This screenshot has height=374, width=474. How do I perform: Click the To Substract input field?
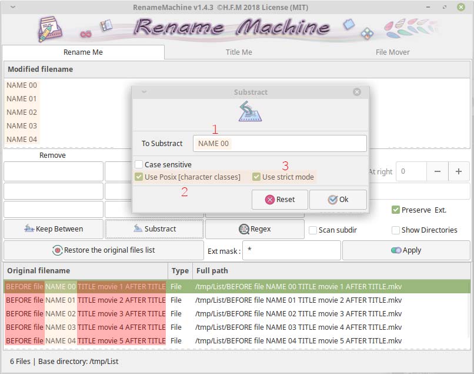pos(279,143)
